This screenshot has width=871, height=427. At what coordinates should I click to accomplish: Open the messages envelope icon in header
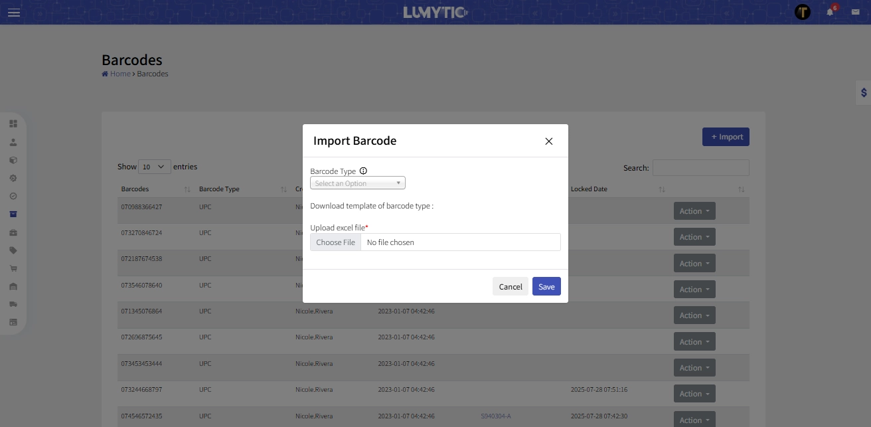coord(855,11)
